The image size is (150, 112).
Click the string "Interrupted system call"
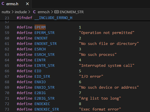tap(106, 66)
